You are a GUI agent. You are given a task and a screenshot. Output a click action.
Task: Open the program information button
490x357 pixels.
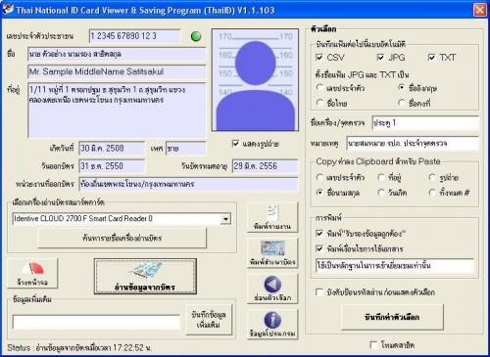(x=272, y=325)
